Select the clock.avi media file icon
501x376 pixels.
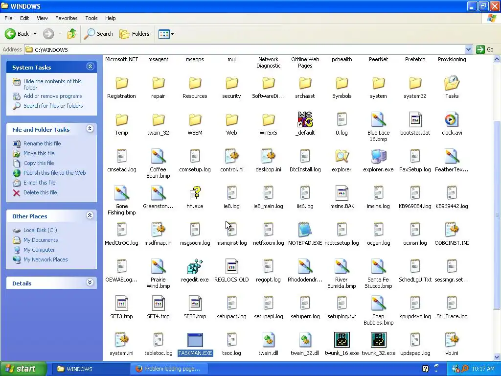[452, 119]
